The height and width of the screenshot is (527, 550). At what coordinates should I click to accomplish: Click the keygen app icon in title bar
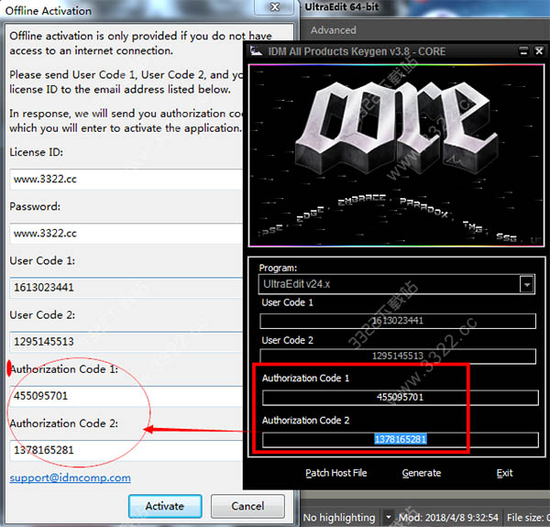click(256, 51)
